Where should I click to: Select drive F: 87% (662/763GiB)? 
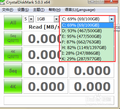tap(88, 42)
